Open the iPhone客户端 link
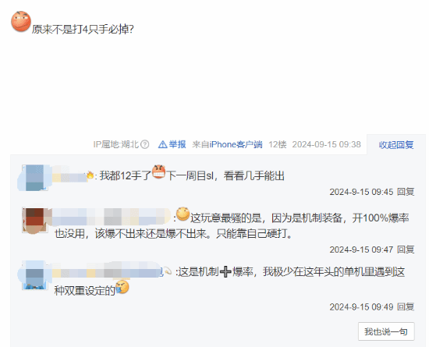429x347 pixels. point(236,144)
